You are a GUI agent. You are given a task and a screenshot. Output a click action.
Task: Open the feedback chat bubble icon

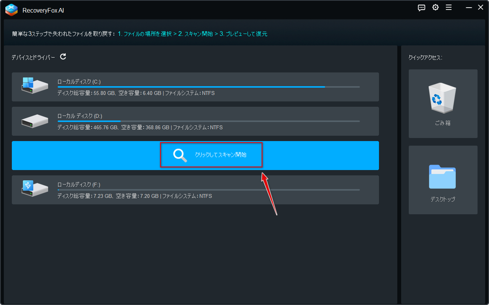point(421,8)
